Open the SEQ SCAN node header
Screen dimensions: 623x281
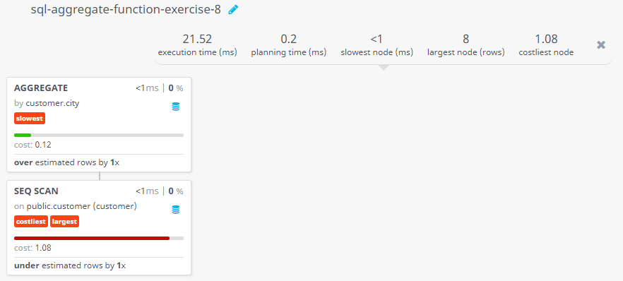[x=36, y=191]
